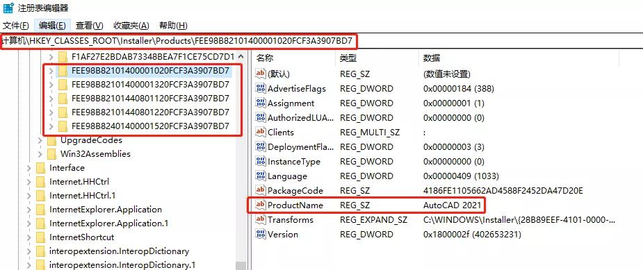Click the registry path address bar
Viewport: 643px width, 270px height.
pos(179,41)
